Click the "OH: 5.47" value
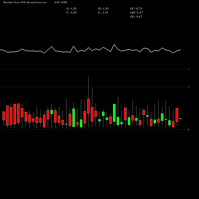This screenshot has height=199, width=199. tap(137, 13)
